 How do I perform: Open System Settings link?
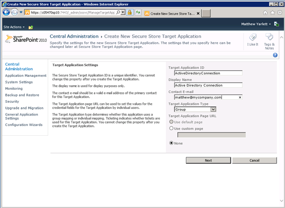click(19, 82)
